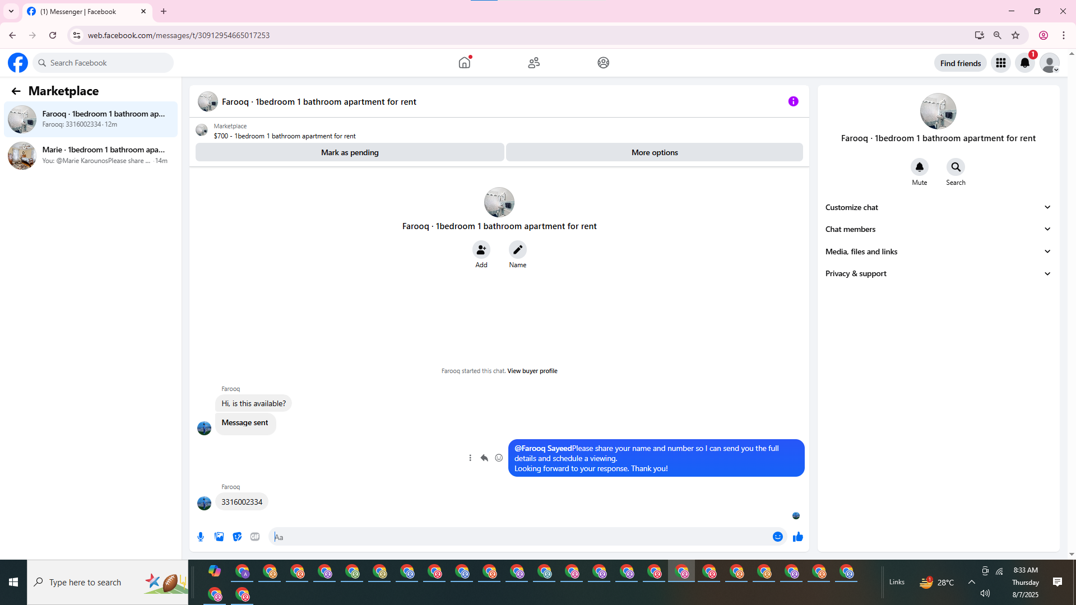Image resolution: width=1076 pixels, height=605 pixels.
Task: Open View buyer profile link
Action: (532, 371)
